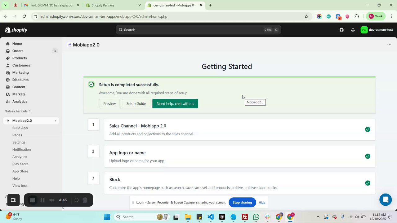This screenshot has height=223, width=397.
Task: Open the dev-usman-test store account menu
Action: (x=377, y=30)
